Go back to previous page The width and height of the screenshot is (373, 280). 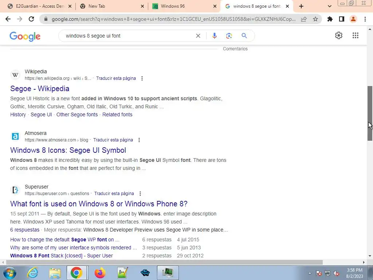[x=8, y=19]
